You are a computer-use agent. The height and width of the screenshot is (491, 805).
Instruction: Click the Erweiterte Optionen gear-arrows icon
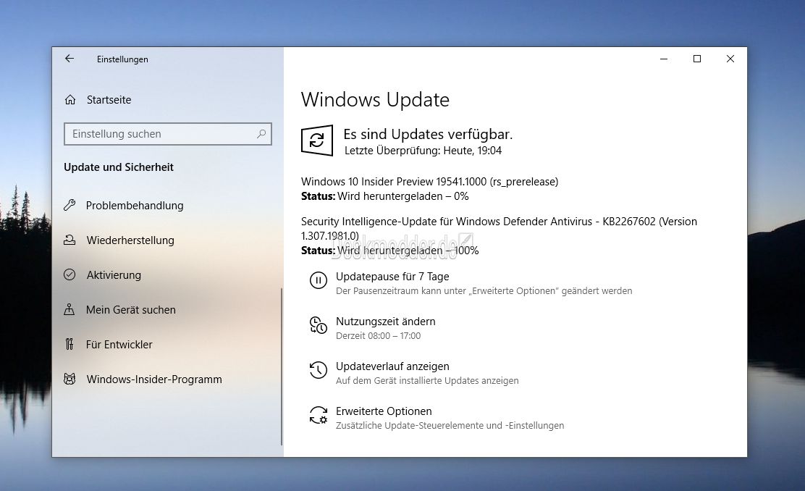click(x=319, y=415)
